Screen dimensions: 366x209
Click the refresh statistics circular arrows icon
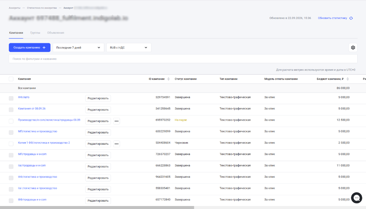point(351,18)
